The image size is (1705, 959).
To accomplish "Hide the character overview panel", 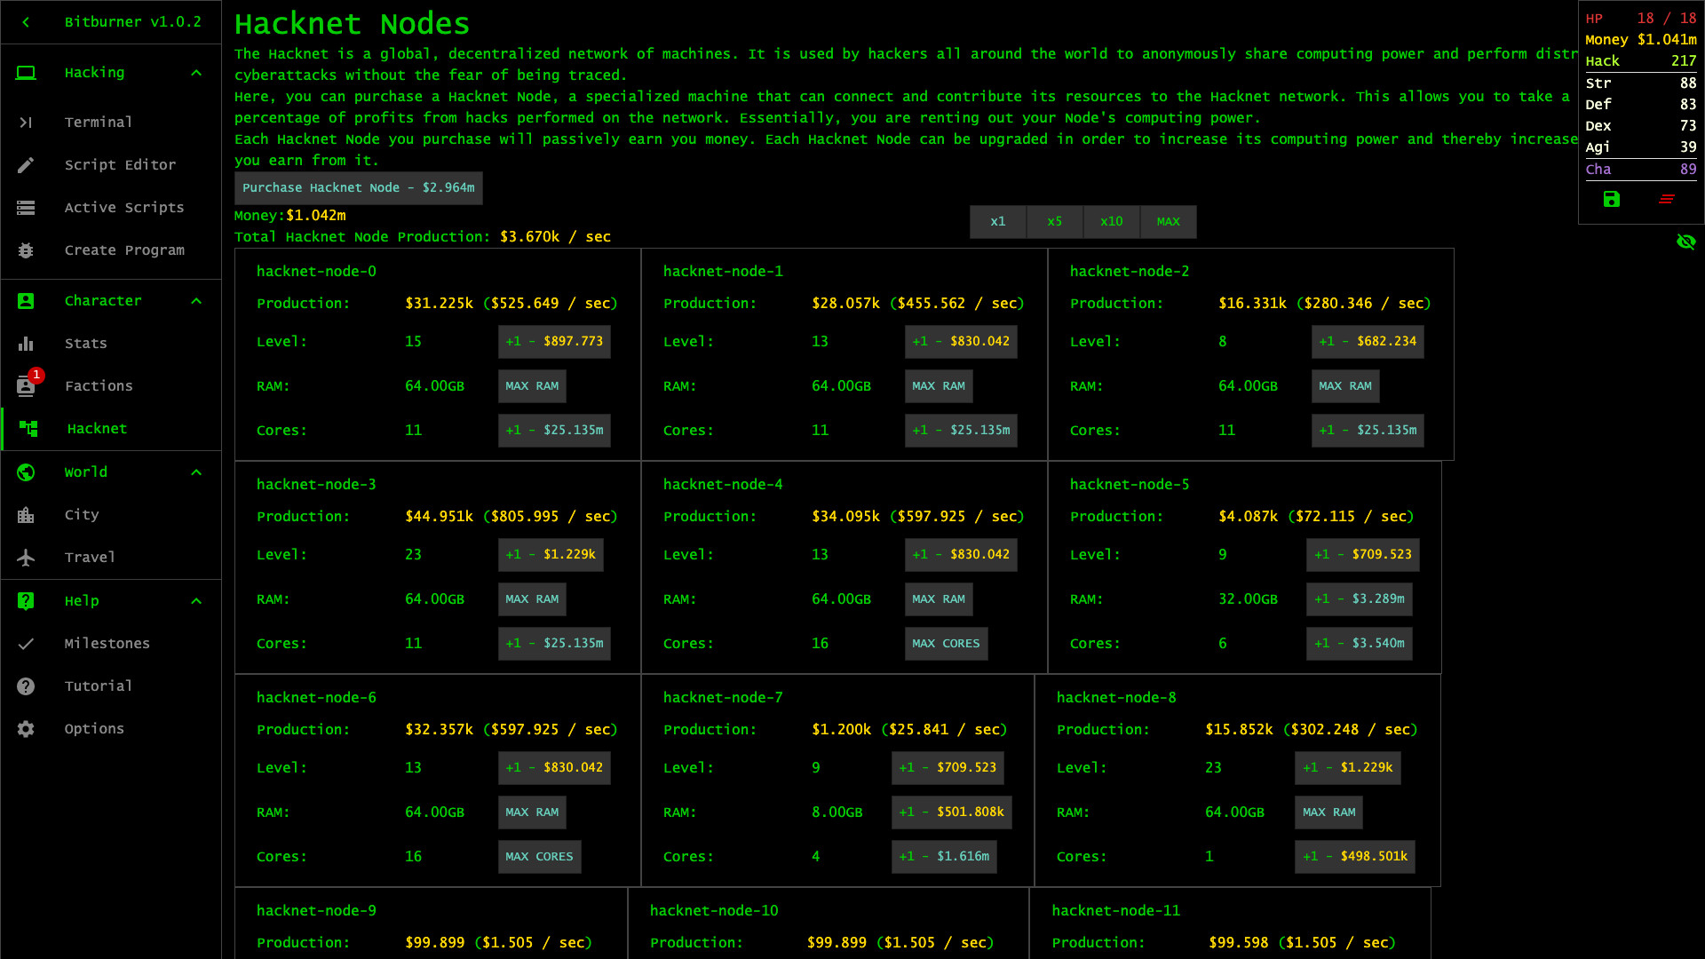I will tap(1685, 241).
